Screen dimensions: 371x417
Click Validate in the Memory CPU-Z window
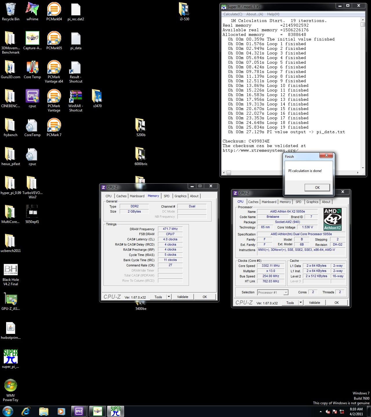[183, 297]
